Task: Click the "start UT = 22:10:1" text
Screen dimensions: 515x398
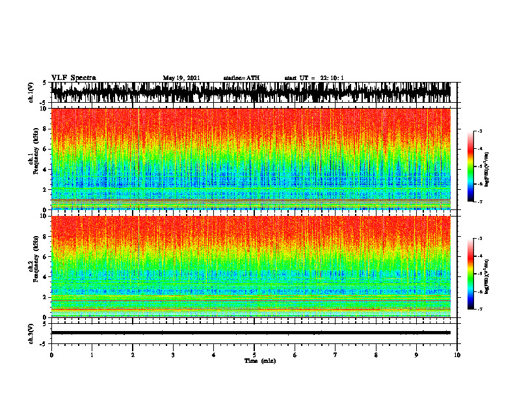Action: coord(314,78)
